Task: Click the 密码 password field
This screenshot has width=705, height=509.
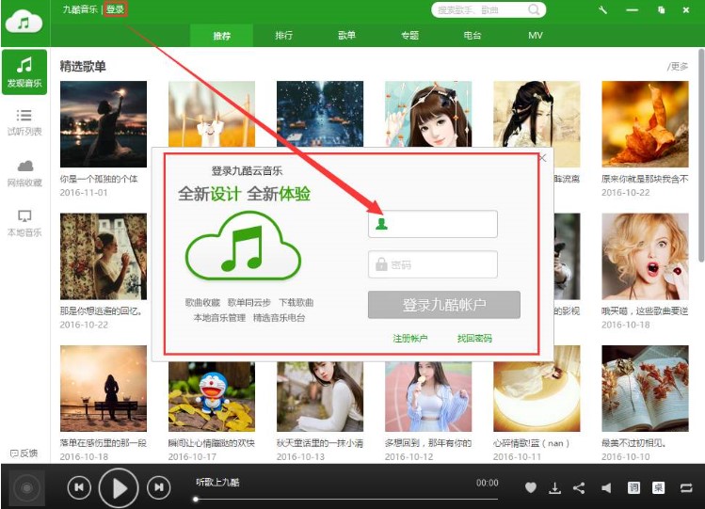Action: click(433, 264)
